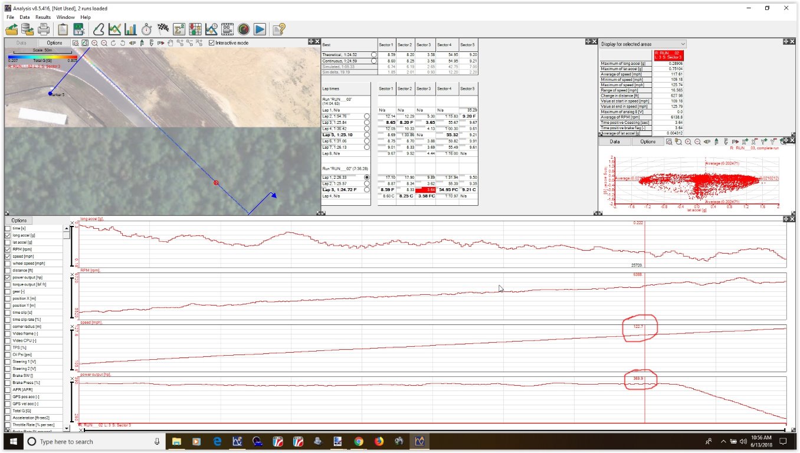
Task: Click zoom in icon on track map toolbar
Action: point(94,43)
